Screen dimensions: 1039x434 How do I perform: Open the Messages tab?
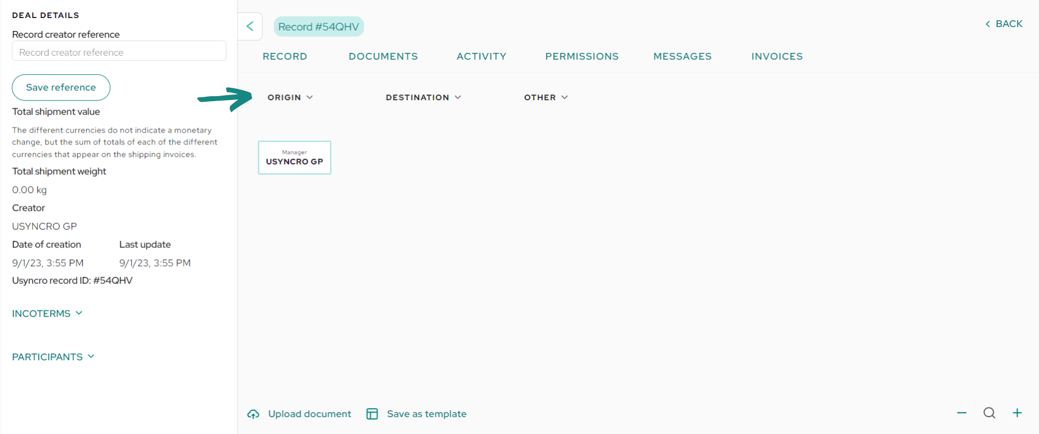tap(682, 56)
